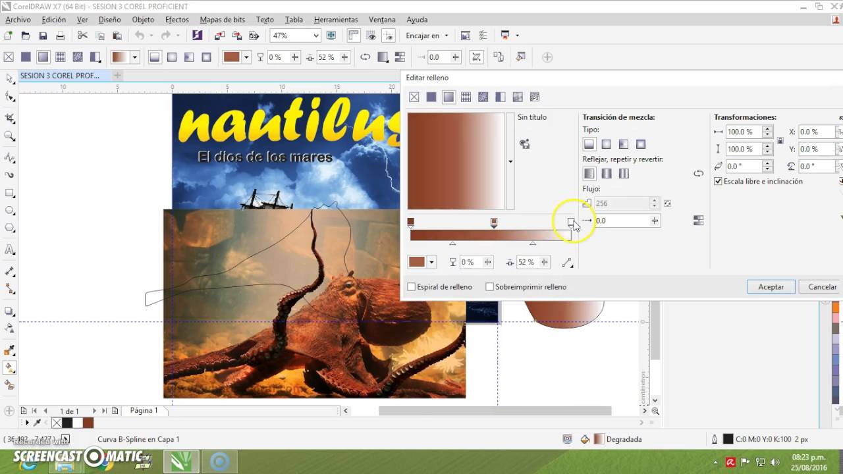
Task: Click the Export icon in the toolbar
Action: tap(236, 36)
